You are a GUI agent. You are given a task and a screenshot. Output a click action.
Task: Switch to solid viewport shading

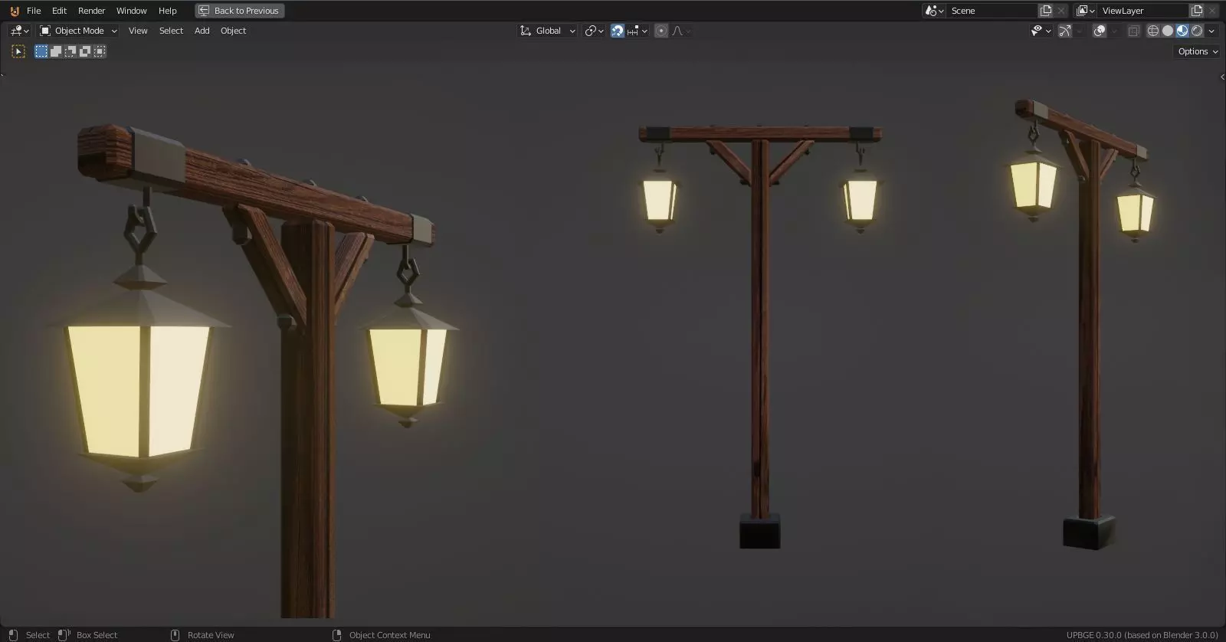point(1168,31)
